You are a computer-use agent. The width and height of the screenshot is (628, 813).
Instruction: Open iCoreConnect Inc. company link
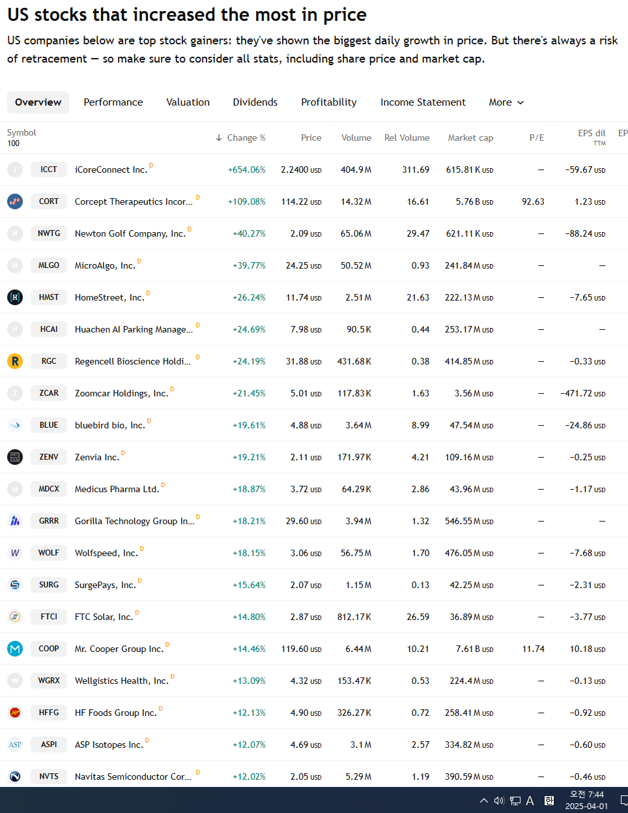pos(111,170)
